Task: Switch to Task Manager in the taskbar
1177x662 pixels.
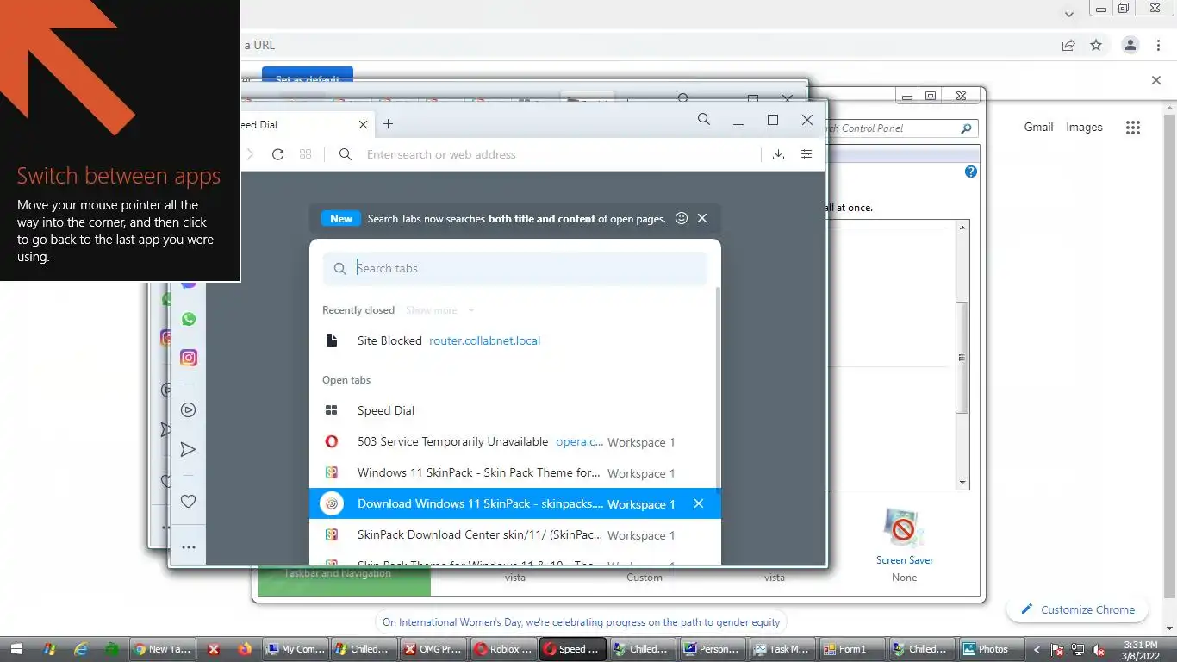Action: pyautogui.click(x=780, y=649)
